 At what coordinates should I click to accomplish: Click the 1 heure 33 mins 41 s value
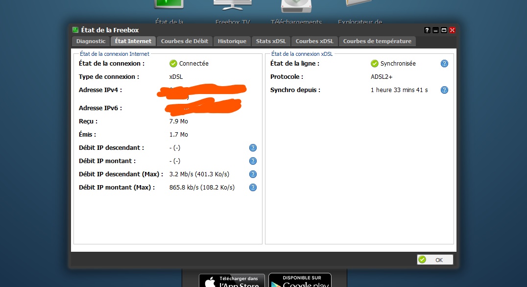click(399, 90)
